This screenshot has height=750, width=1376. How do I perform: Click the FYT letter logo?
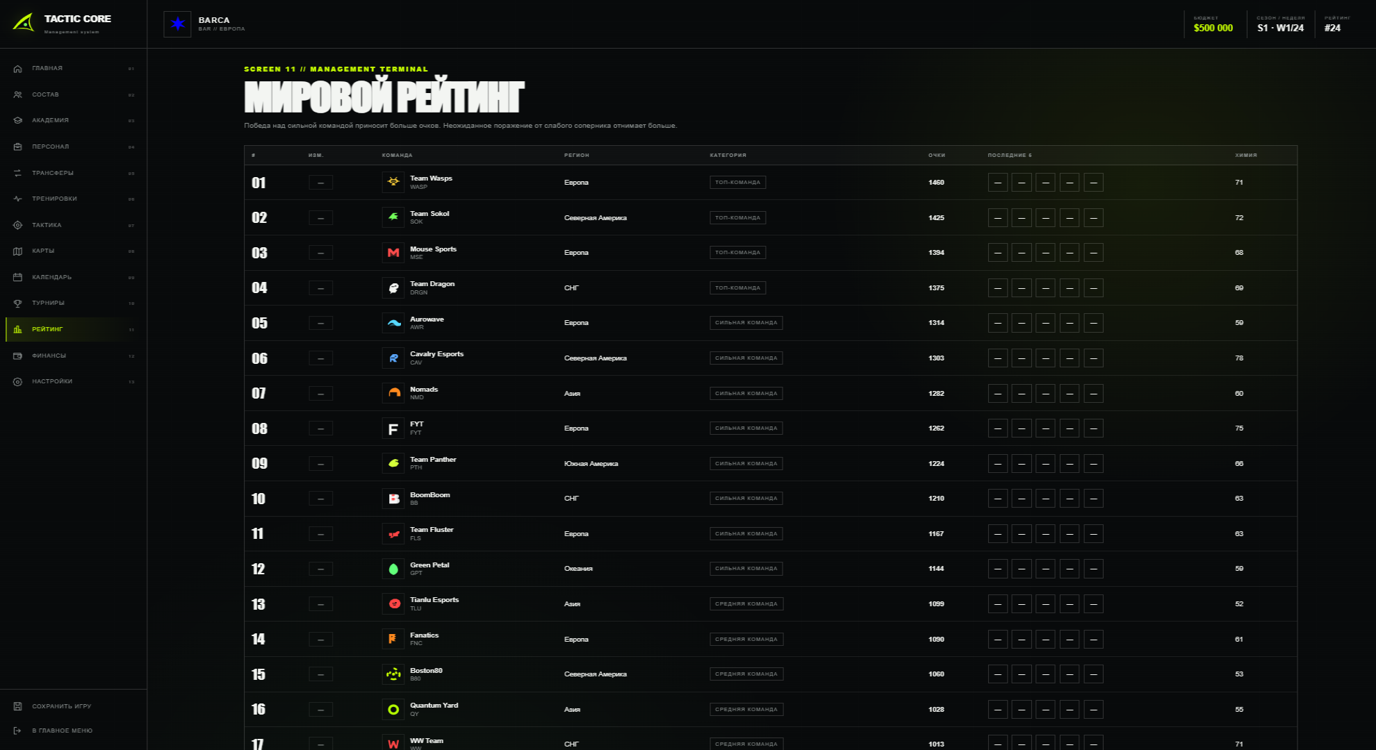point(393,428)
